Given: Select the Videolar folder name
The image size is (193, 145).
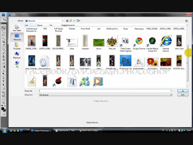Looking at the screenshot, I should 72,29.
